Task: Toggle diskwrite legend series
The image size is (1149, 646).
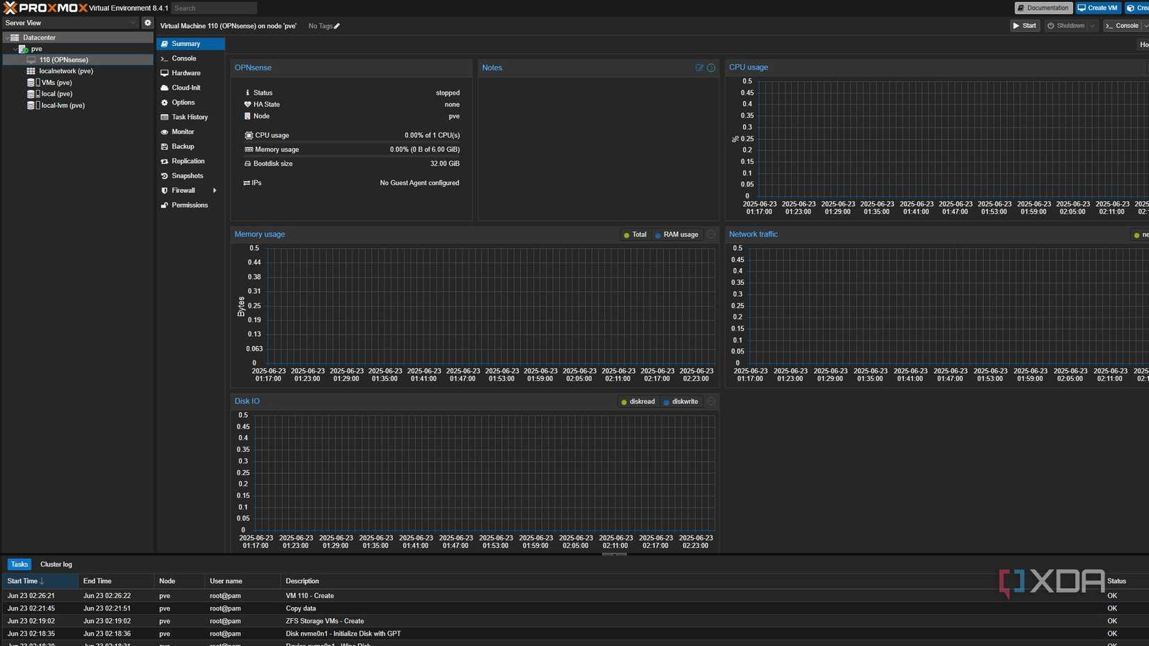Action: (x=680, y=402)
